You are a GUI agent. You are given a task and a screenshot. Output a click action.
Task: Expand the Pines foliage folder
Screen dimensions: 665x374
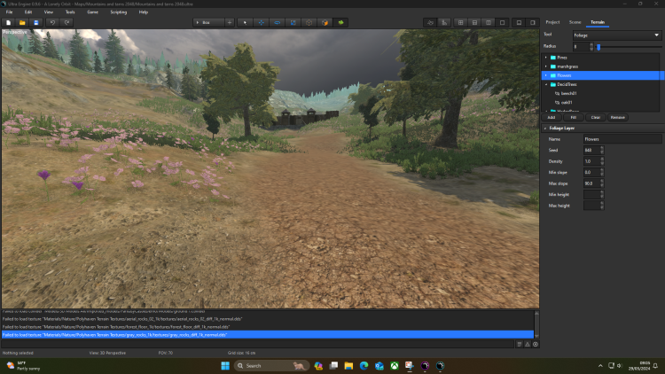[x=546, y=58]
